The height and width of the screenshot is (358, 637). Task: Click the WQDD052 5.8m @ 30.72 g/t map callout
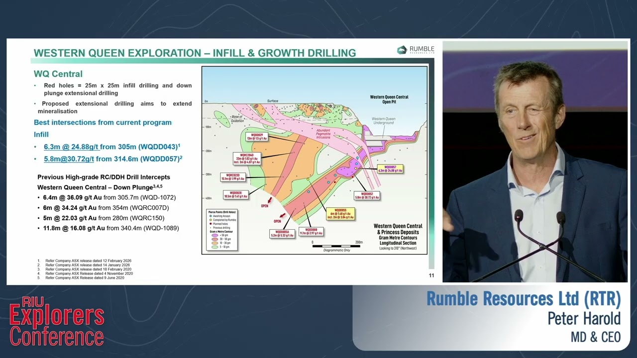(x=367, y=195)
